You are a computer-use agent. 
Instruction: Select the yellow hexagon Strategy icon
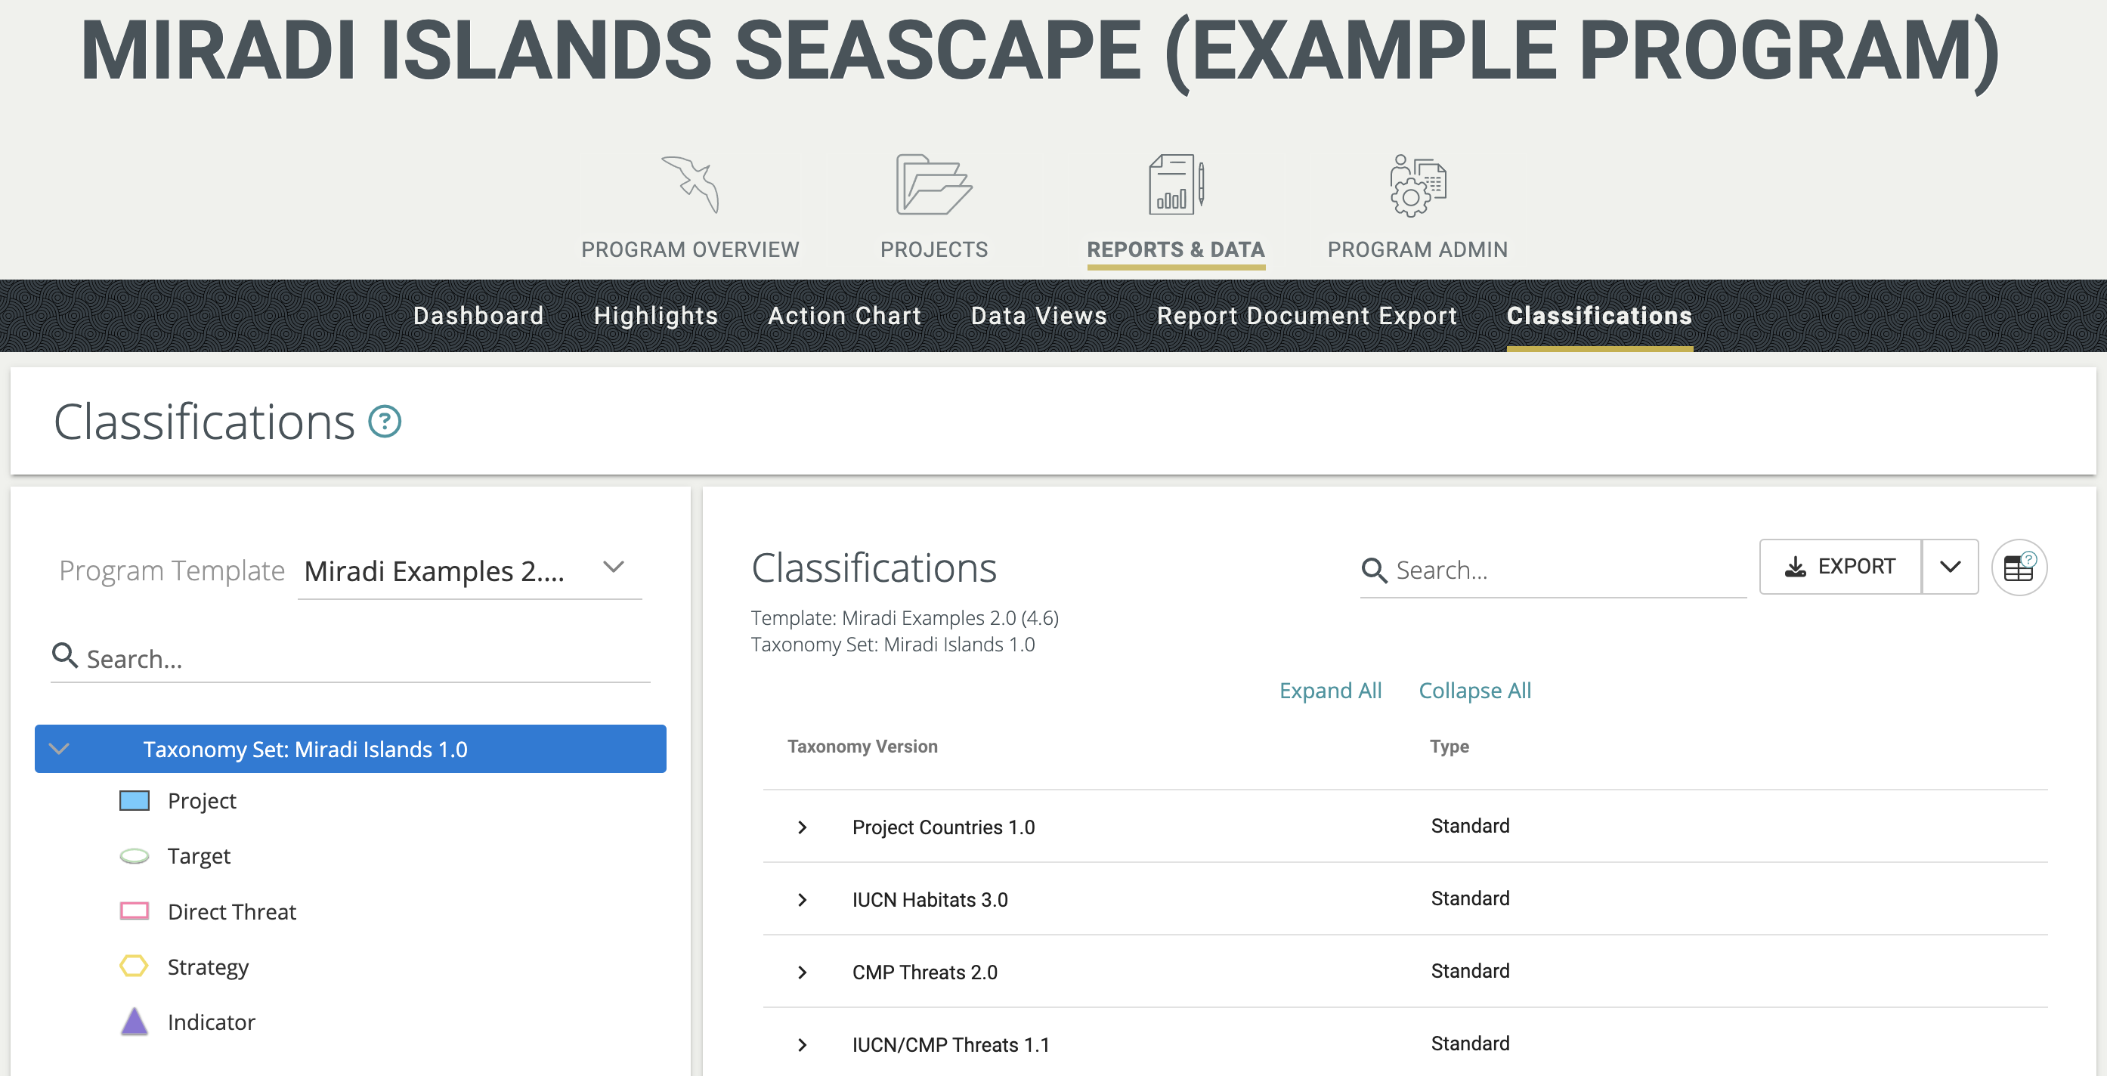(134, 966)
